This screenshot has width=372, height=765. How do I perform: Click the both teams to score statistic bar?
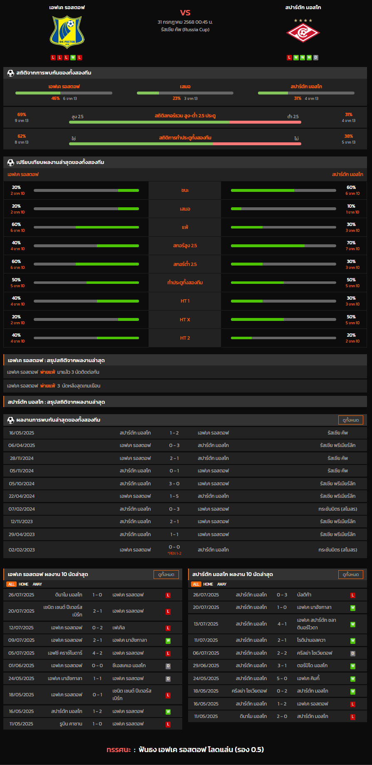pos(185,144)
